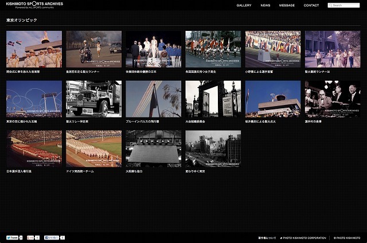The height and width of the screenshot is (243, 367).
Task: Click the 東京オリンピック page heading
Action: [22, 20]
